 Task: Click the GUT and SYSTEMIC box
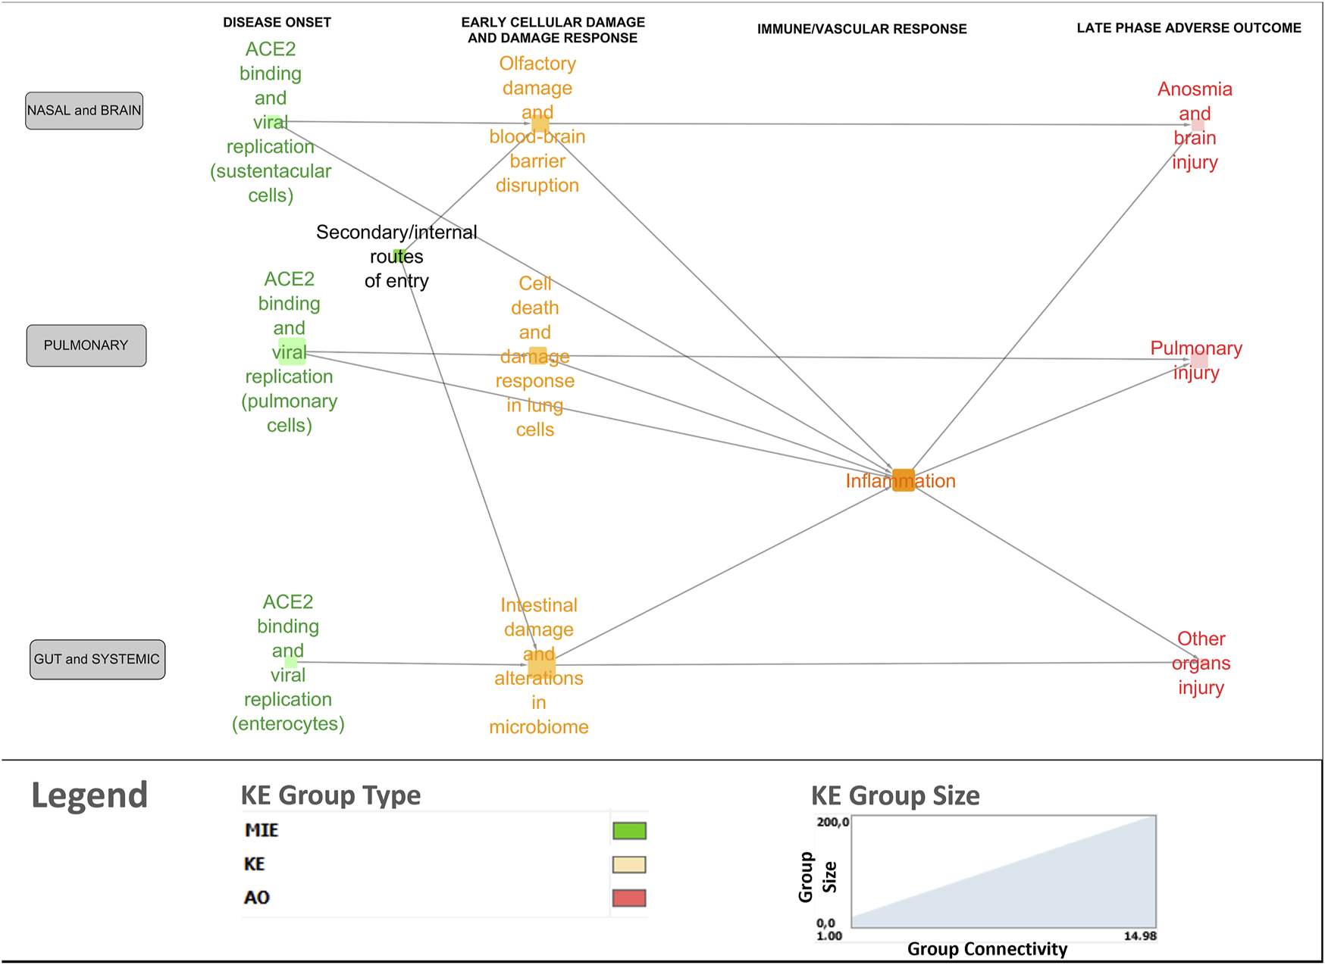tap(97, 659)
